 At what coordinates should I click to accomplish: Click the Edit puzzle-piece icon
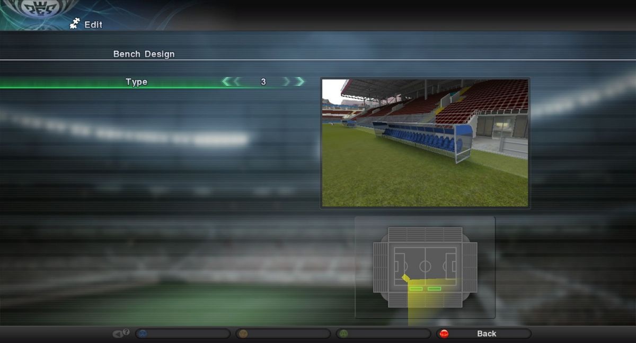click(x=75, y=24)
